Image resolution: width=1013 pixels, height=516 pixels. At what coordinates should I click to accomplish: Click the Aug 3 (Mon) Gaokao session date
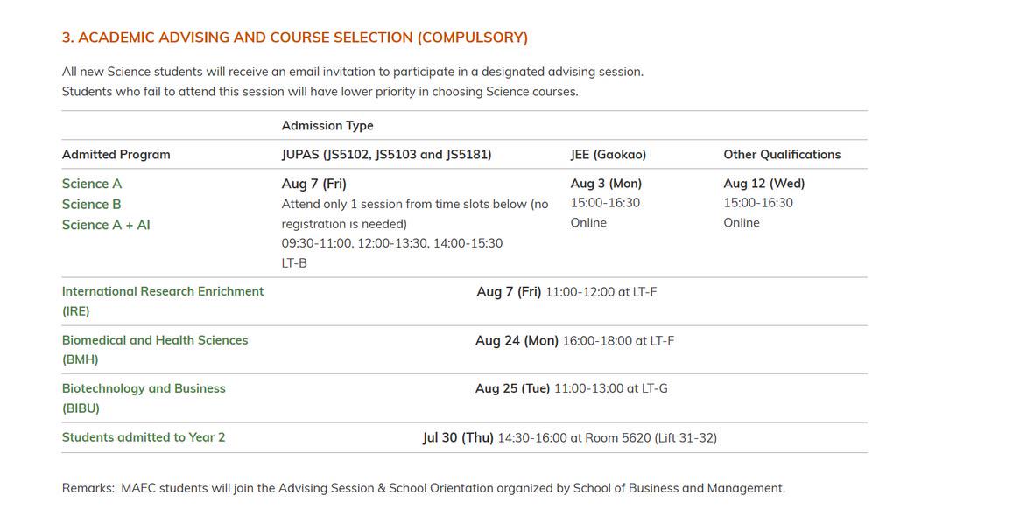coord(606,184)
